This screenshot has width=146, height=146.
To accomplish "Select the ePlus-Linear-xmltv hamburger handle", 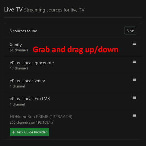I will tap(134, 79).
